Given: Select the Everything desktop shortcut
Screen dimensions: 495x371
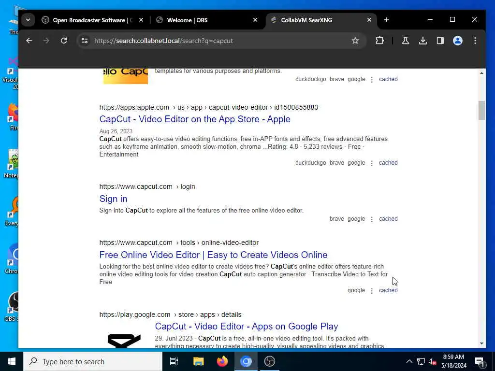Looking at the screenshot, I should coord(12,211).
